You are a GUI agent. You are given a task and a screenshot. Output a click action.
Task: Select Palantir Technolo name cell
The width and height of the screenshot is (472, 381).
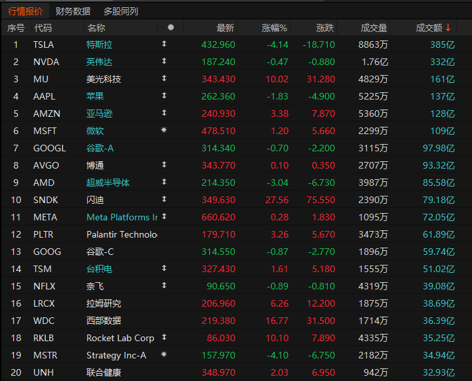[x=122, y=234]
